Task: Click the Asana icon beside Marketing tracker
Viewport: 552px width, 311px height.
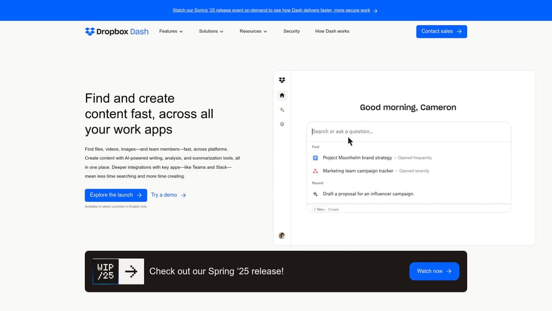Action: coord(315,171)
